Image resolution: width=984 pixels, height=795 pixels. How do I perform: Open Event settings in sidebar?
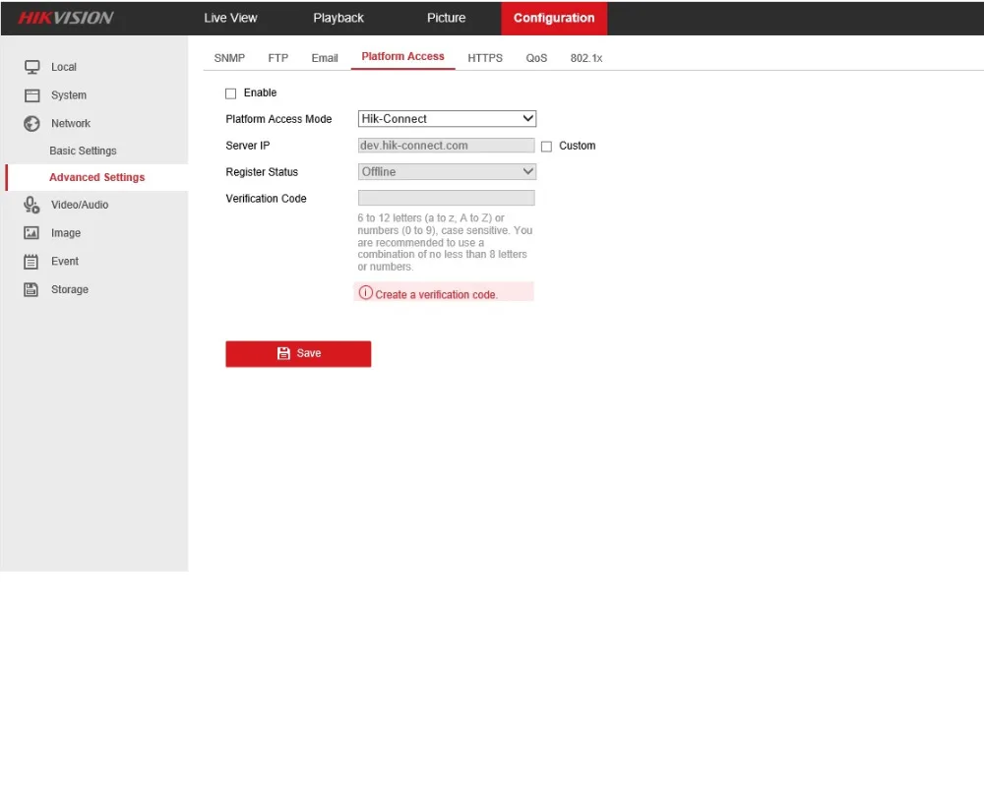(x=65, y=261)
